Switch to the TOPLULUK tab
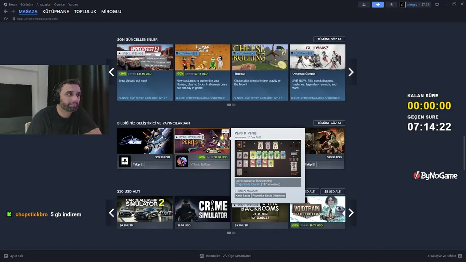The image size is (466, 262). pyautogui.click(x=85, y=12)
